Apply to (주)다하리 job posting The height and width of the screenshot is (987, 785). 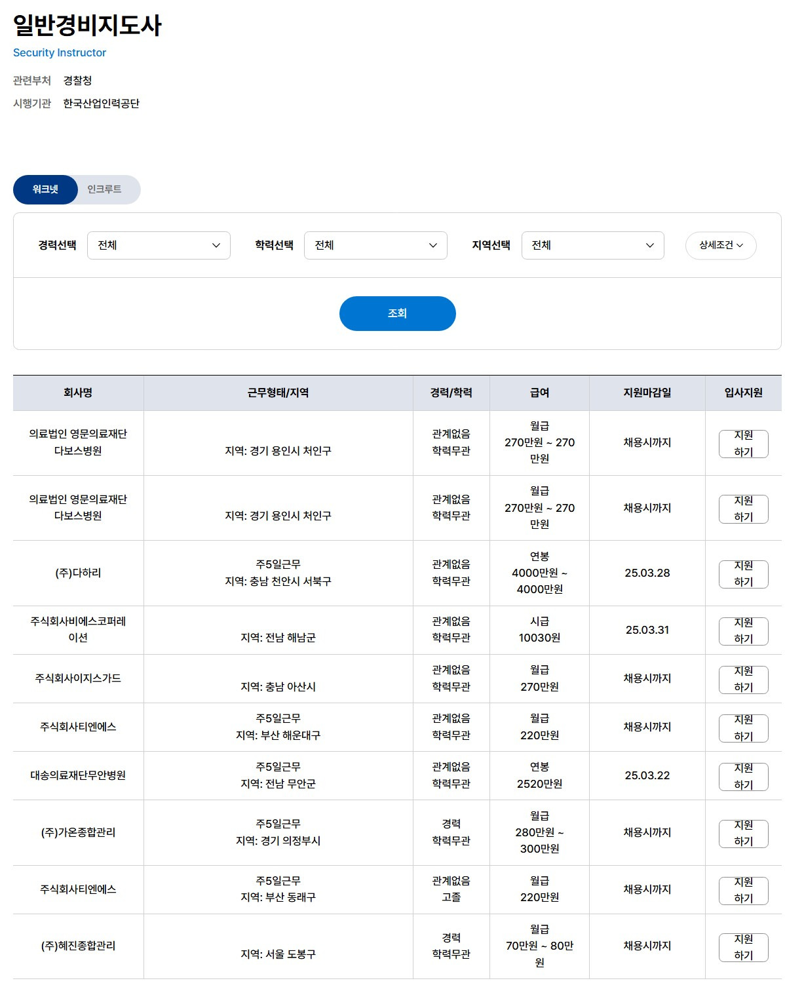pyautogui.click(x=743, y=573)
